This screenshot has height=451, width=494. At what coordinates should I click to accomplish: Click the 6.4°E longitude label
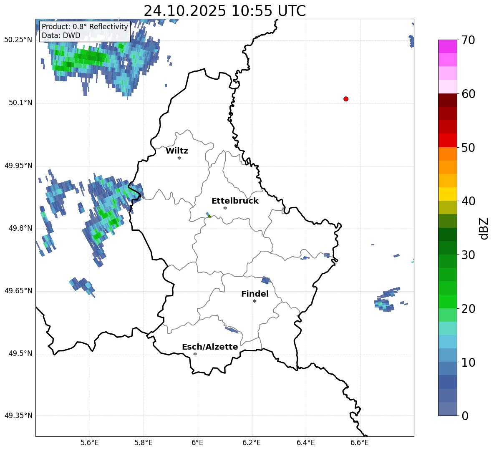point(305,443)
